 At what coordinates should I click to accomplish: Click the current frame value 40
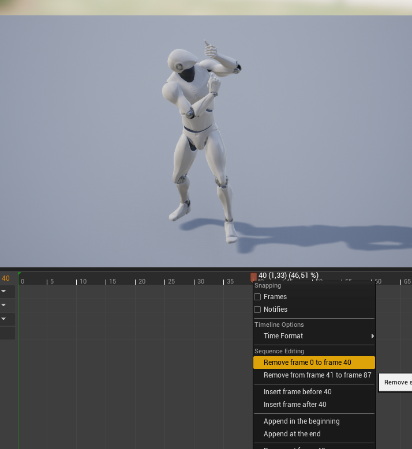click(x=6, y=278)
